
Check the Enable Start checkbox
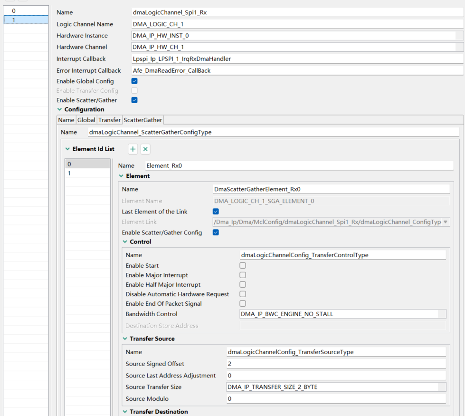point(242,265)
